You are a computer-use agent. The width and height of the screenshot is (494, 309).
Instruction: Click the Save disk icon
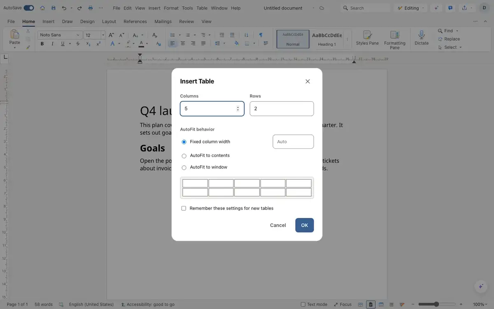coord(53,8)
